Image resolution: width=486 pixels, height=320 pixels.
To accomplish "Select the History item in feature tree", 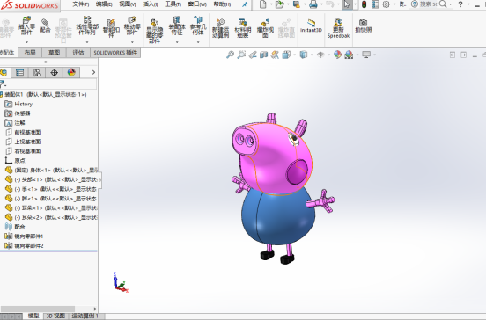I will pos(18,104).
